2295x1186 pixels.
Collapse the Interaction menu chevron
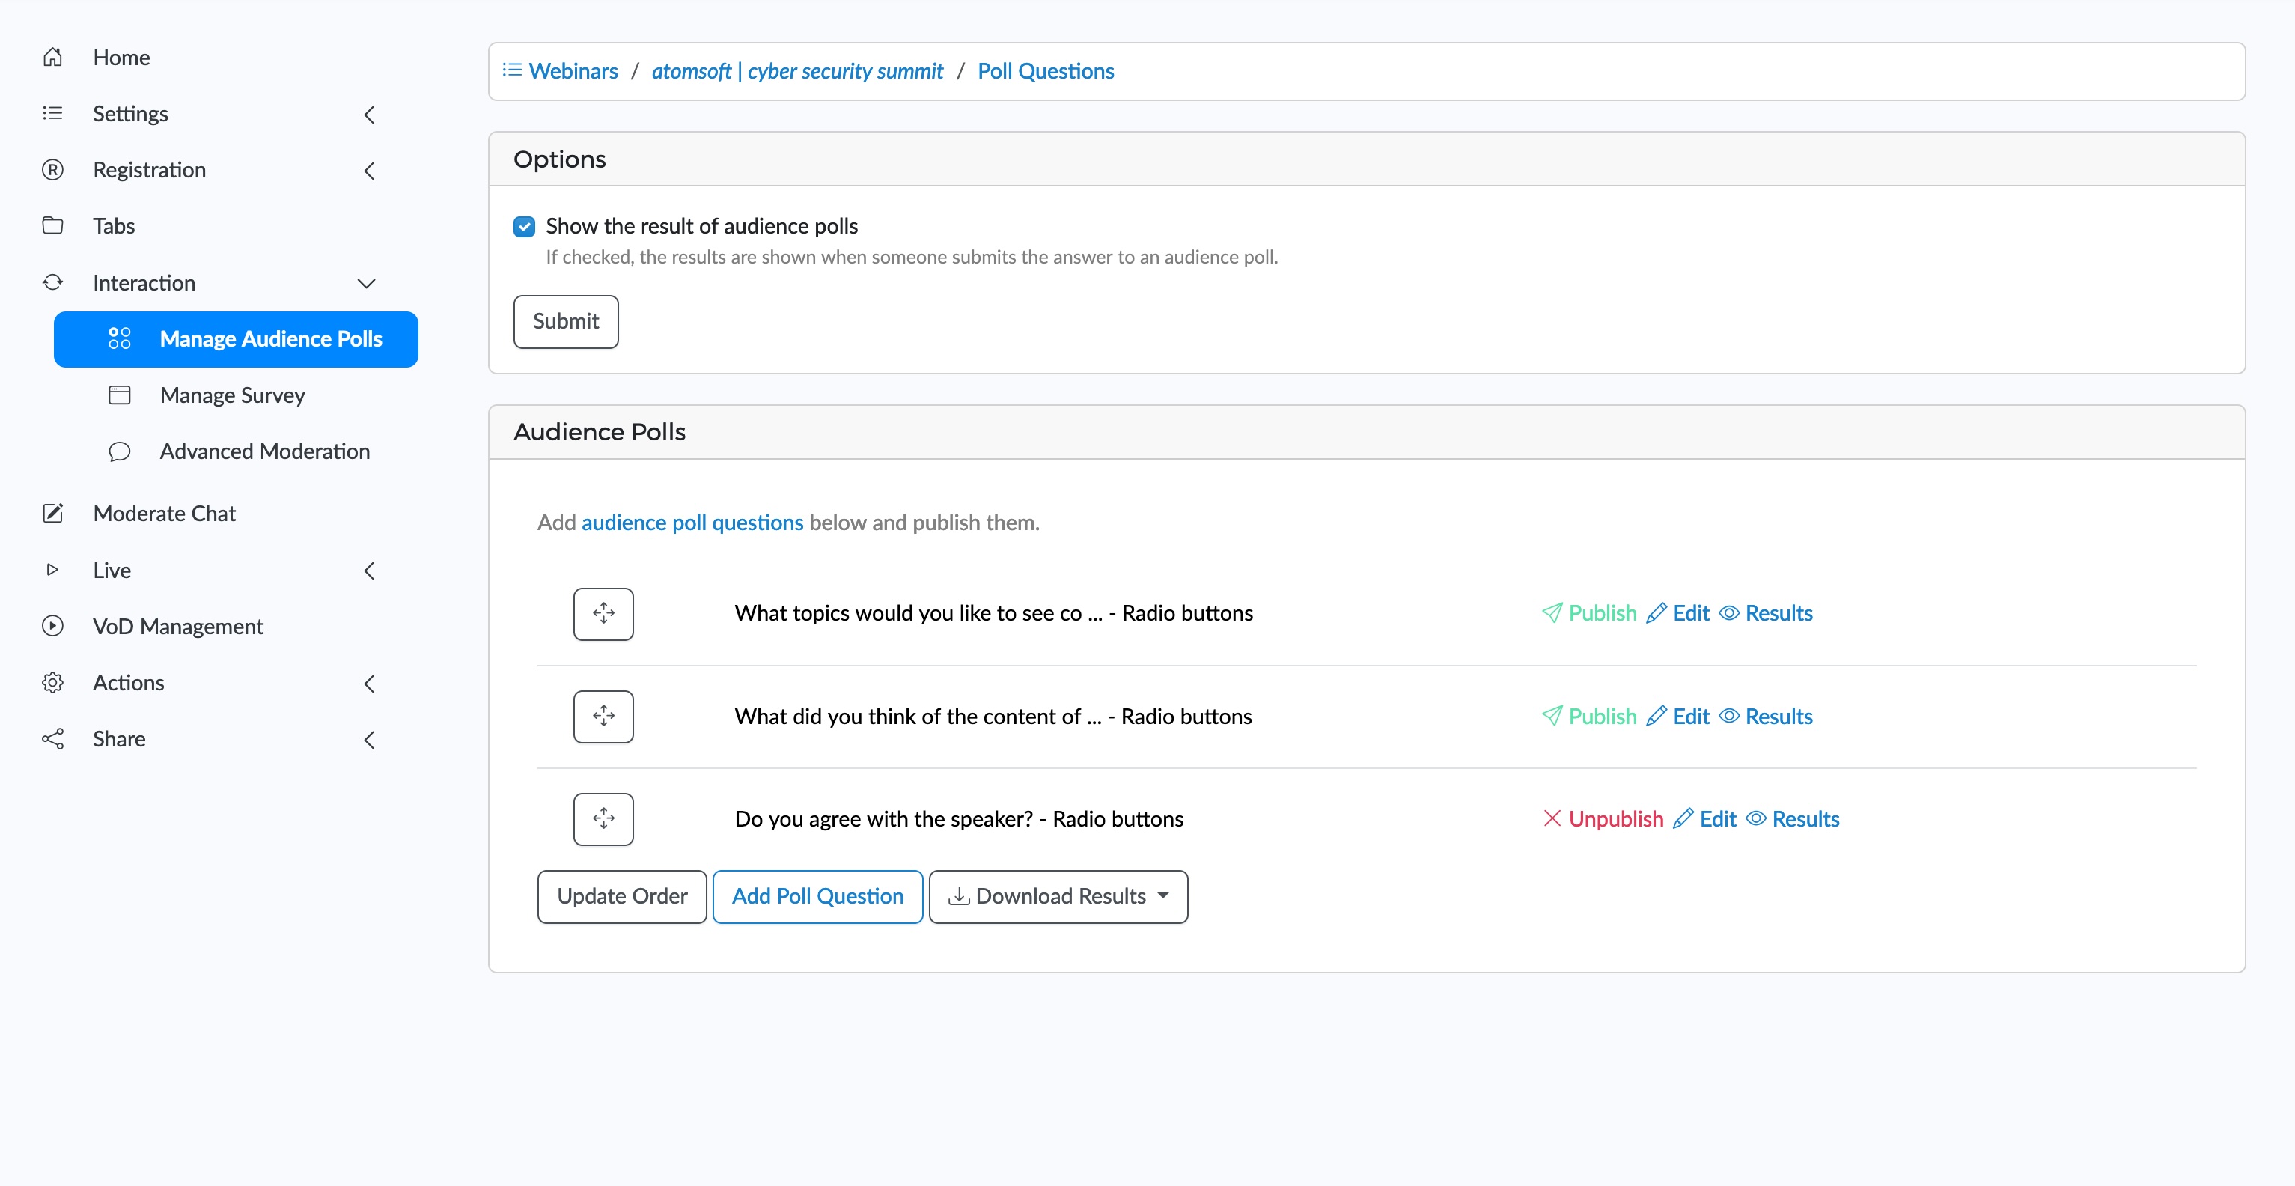tap(366, 283)
